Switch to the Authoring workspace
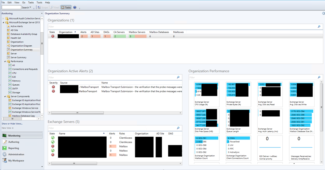The height and width of the screenshot is (170, 325). [14, 142]
